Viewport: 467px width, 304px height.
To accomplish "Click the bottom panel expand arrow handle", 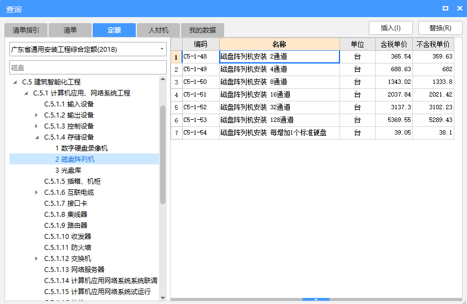I will click(316, 299).
